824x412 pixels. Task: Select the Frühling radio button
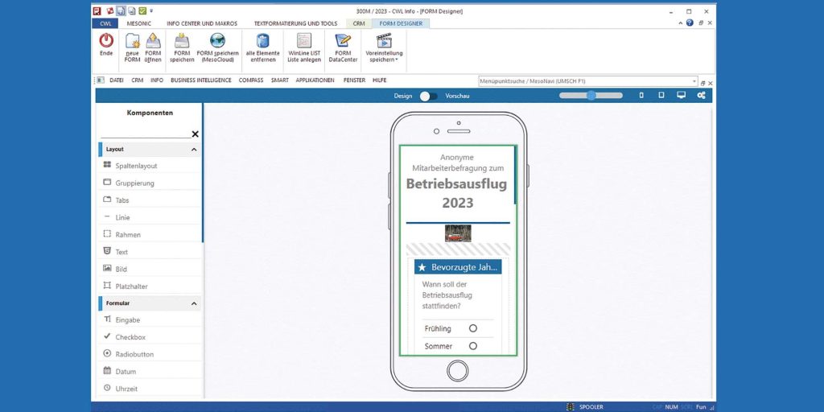(x=473, y=328)
